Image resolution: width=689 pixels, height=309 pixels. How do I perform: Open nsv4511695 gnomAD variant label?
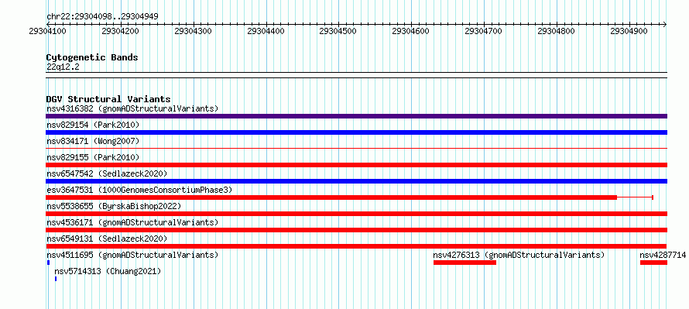[x=132, y=255]
